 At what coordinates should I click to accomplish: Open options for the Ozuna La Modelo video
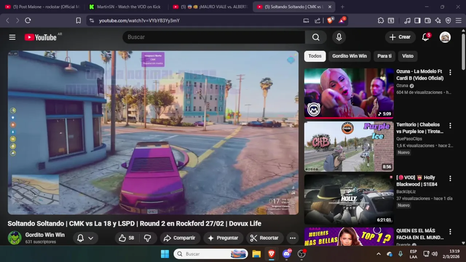[450, 72]
